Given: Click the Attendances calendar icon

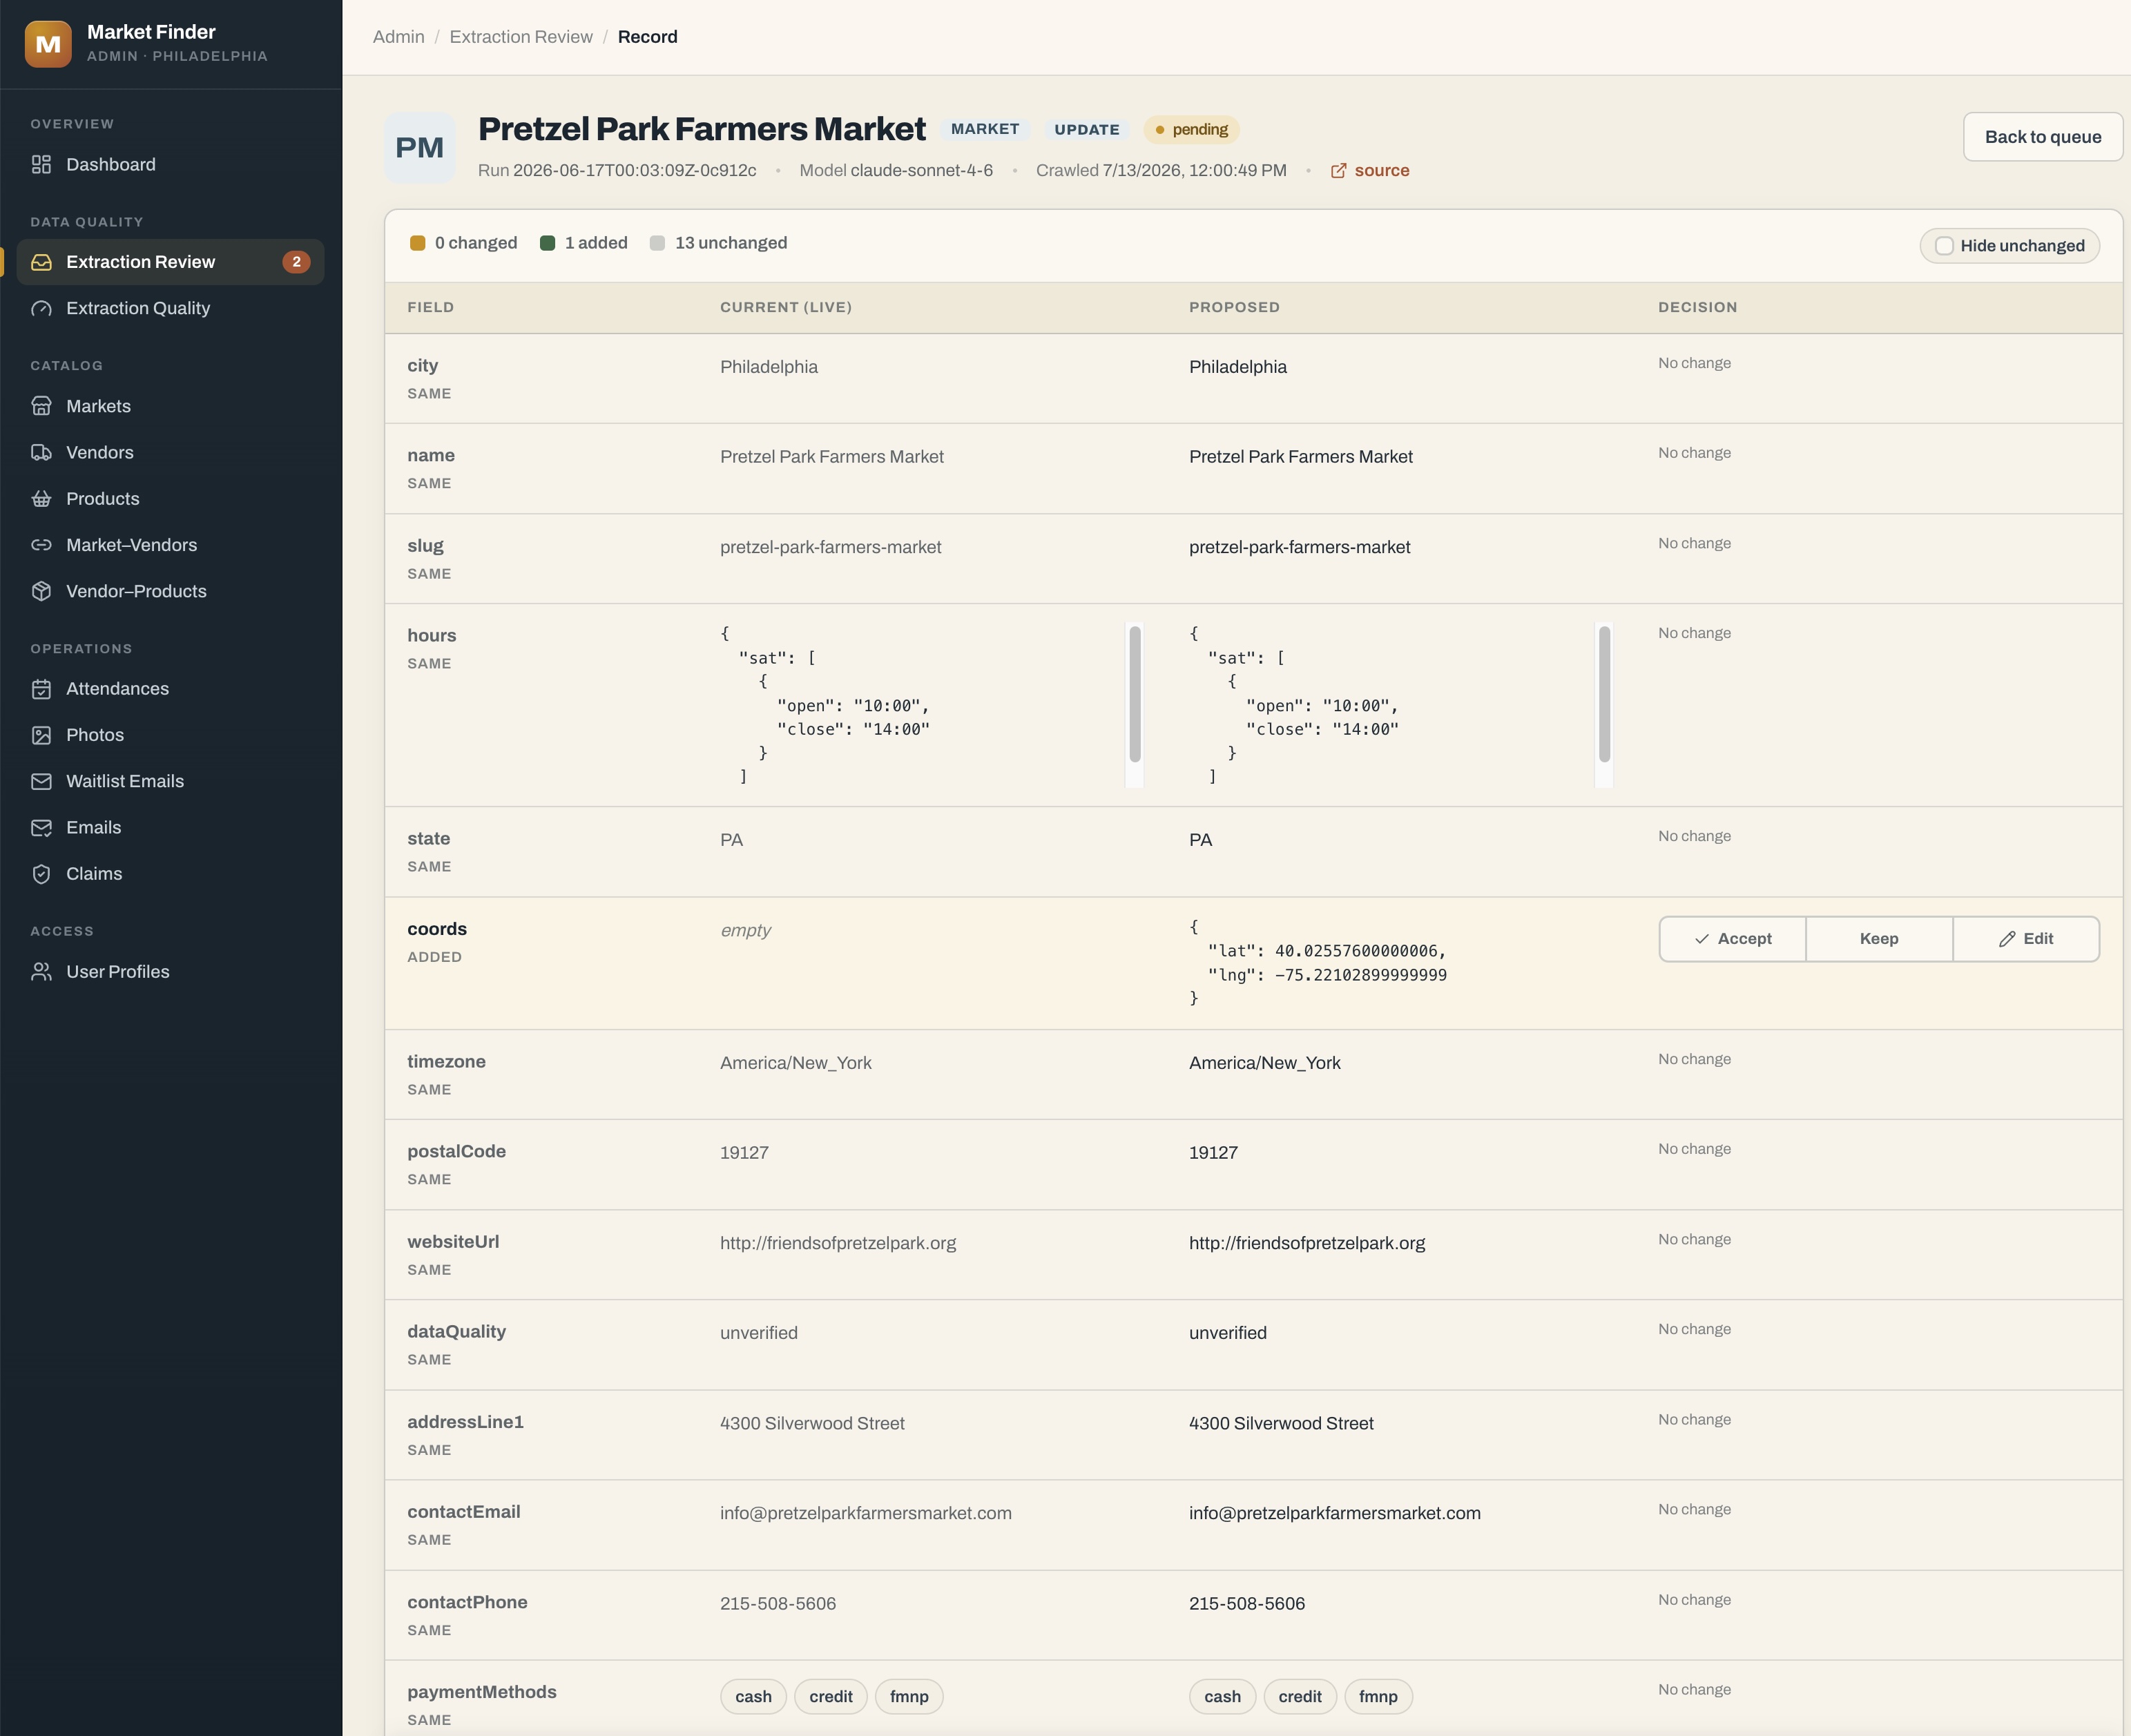Looking at the screenshot, I should point(41,689).
